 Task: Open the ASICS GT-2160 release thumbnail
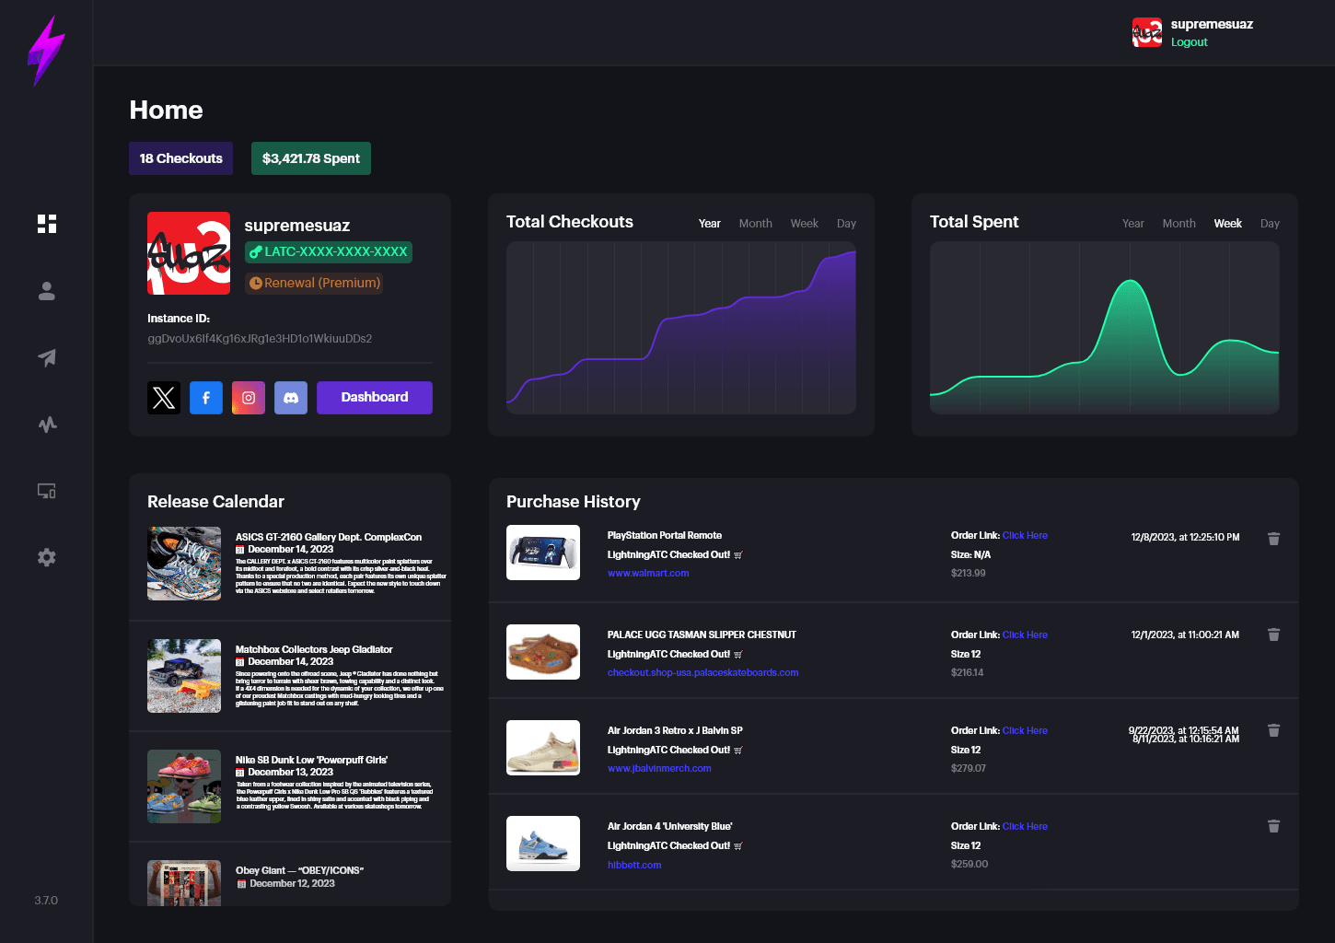click(184, 564)
